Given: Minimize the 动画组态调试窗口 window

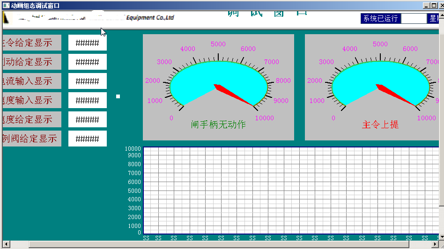Looking at the screenshot, I should tap(425, 6).
